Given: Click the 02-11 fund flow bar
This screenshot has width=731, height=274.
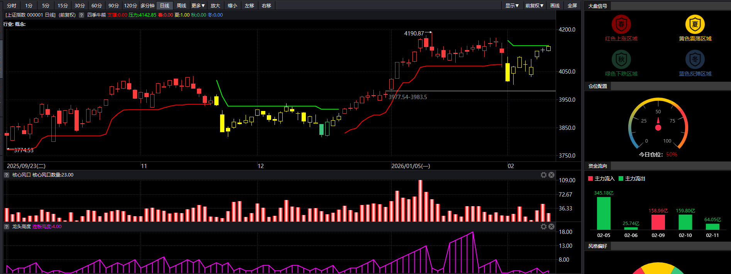Looking at the screenshot, I should click(x=712, y=227).
